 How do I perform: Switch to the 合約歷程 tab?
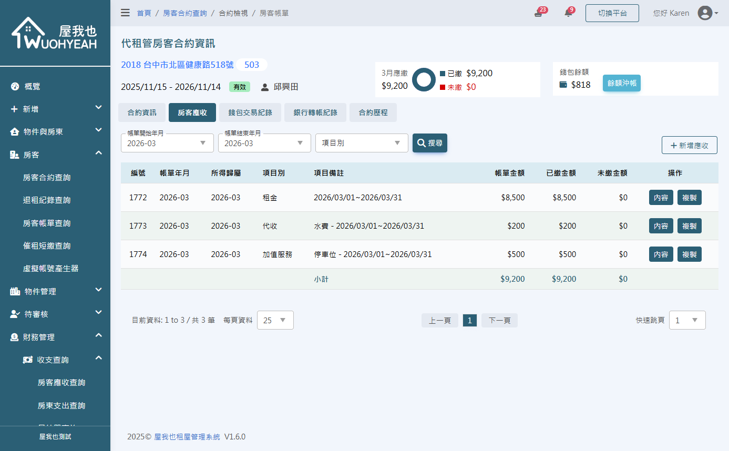click(373, 112)
